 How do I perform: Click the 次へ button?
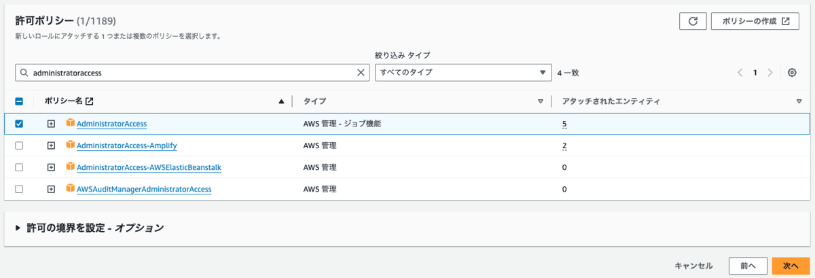coord(791,266)
